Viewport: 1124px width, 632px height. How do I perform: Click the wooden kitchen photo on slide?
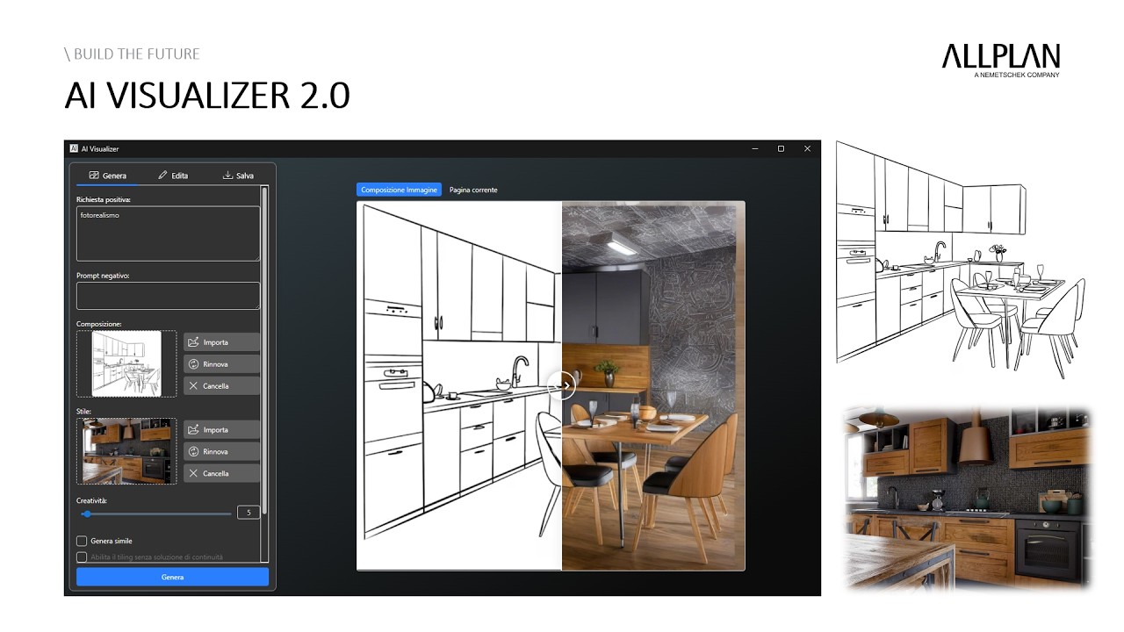point(967,497)
